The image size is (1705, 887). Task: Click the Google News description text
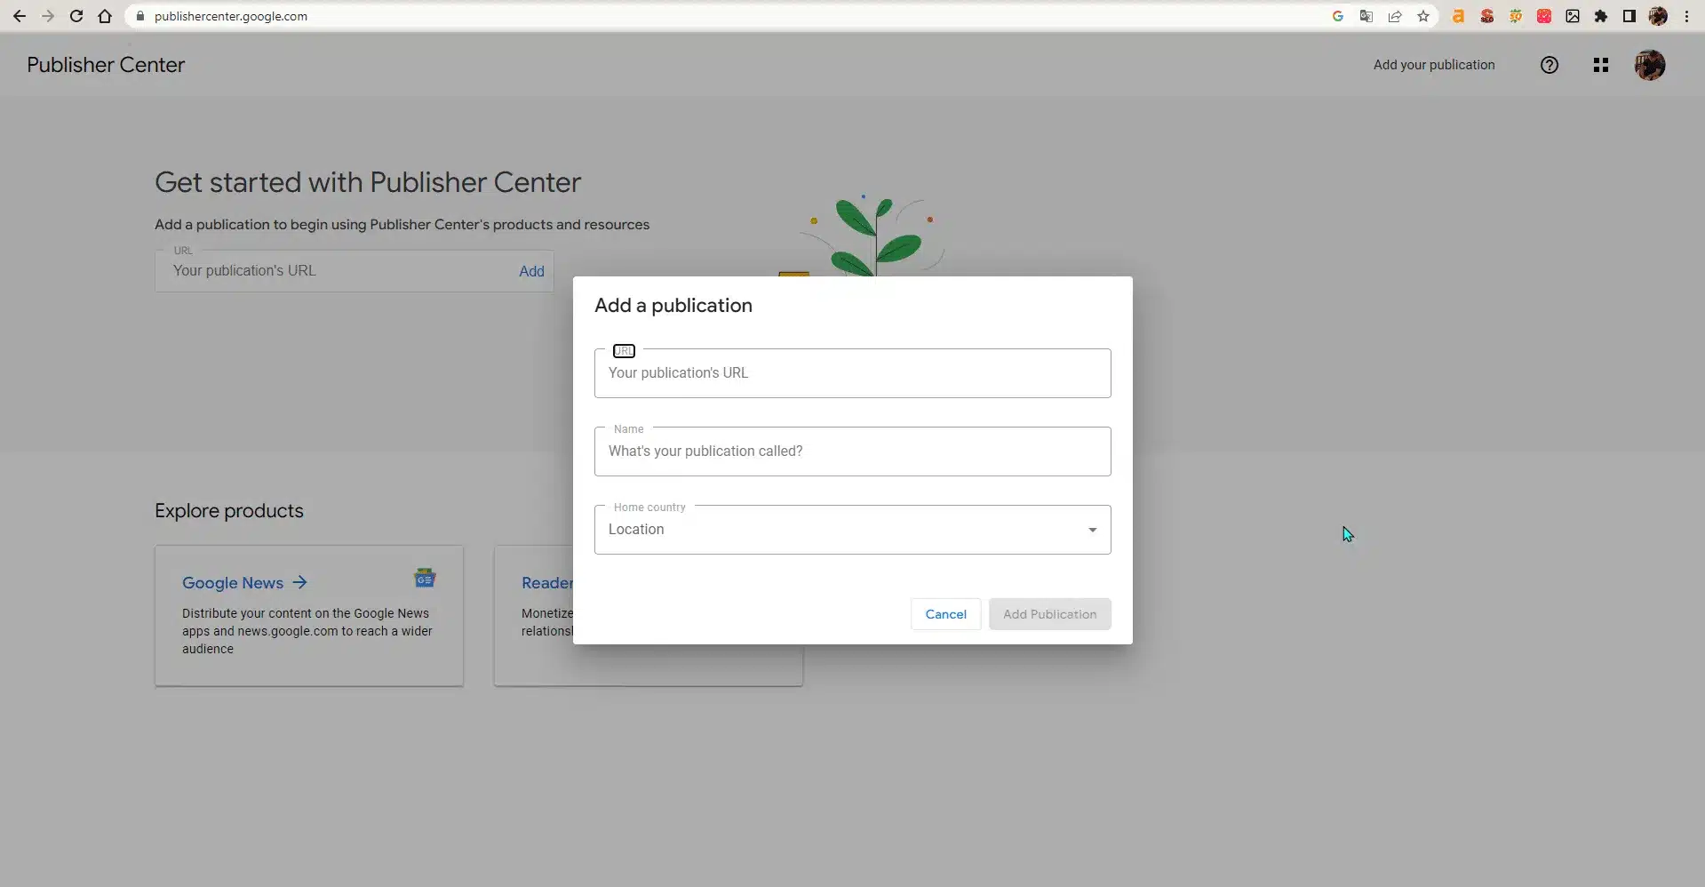tap(307, 631)
